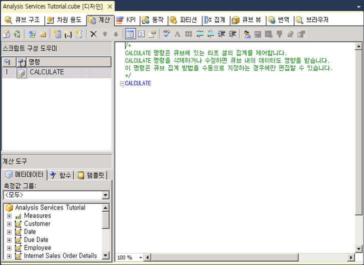
Task: Select the 함수 tab in calculation tools
Action: [x=60, y=175]
